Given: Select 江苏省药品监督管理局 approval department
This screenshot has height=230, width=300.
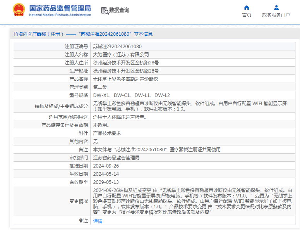Looking at the screenshot, I should (116, 158).
